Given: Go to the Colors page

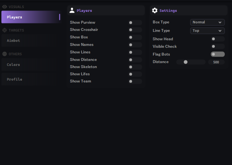Looking at the screenshot, I should [30, 65].
